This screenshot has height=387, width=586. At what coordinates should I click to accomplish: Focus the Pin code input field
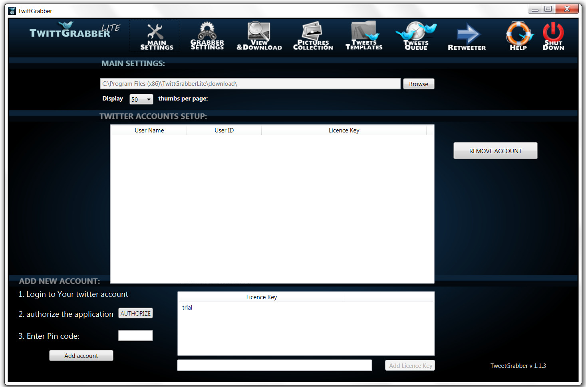click(x=135, y=336)
